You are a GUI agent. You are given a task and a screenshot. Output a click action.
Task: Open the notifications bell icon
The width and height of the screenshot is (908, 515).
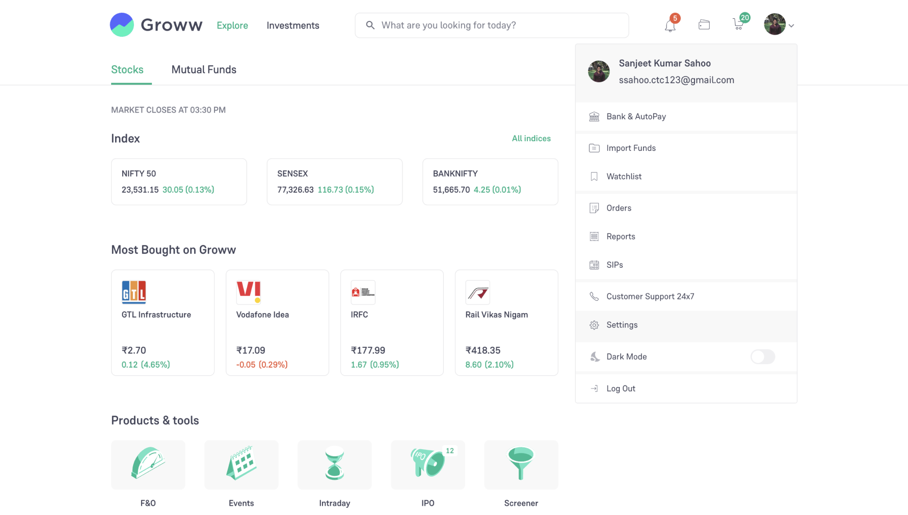[x=670, y=25]
